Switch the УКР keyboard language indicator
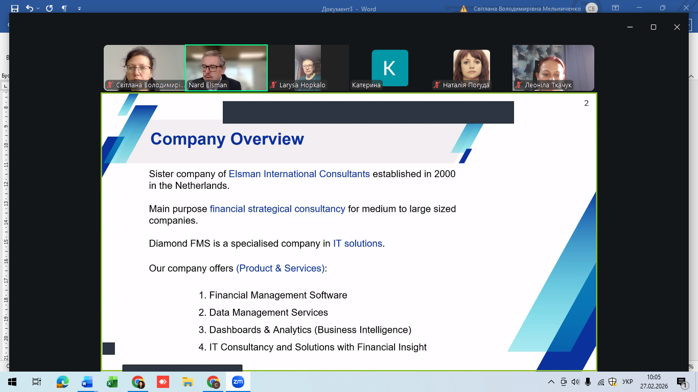698x392 pixels. [x=628, y=382]
